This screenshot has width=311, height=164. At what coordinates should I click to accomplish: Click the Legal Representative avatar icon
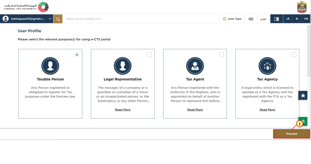tap(123, 66)
